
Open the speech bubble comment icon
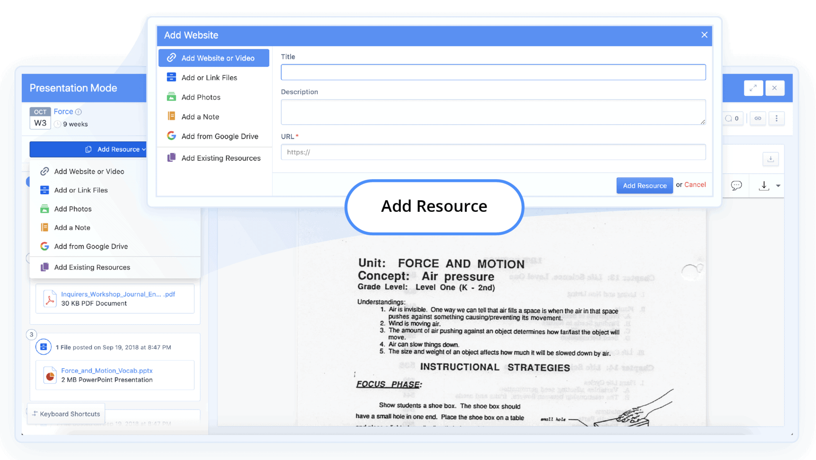click(736, 185)
